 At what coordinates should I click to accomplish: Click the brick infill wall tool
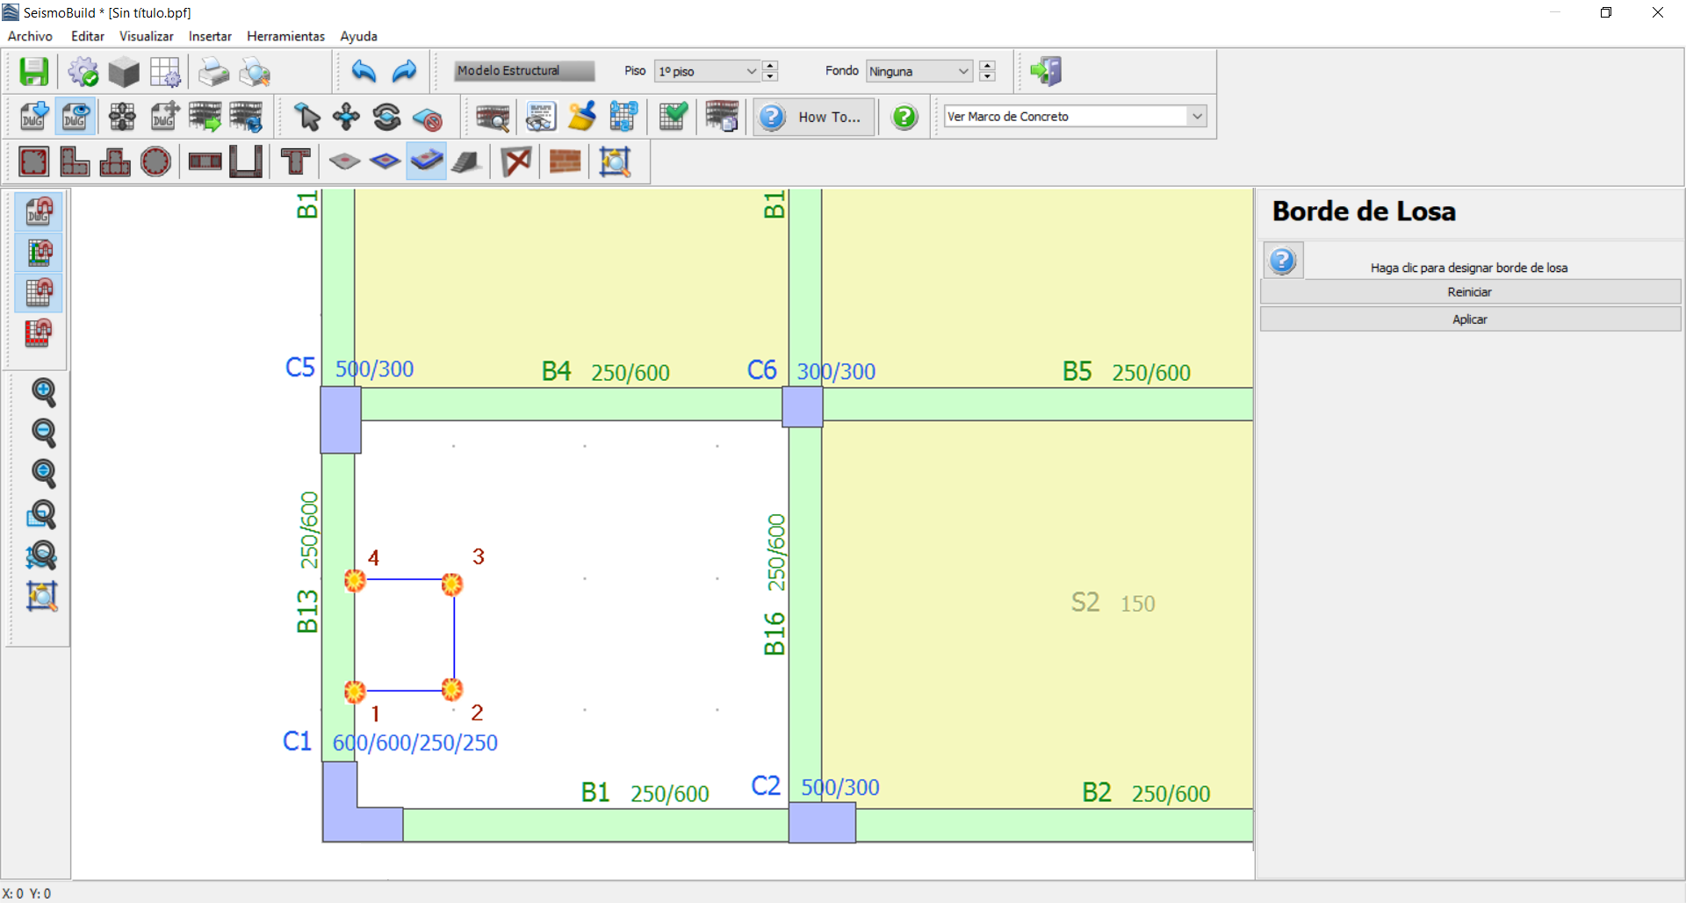[565, 161]
